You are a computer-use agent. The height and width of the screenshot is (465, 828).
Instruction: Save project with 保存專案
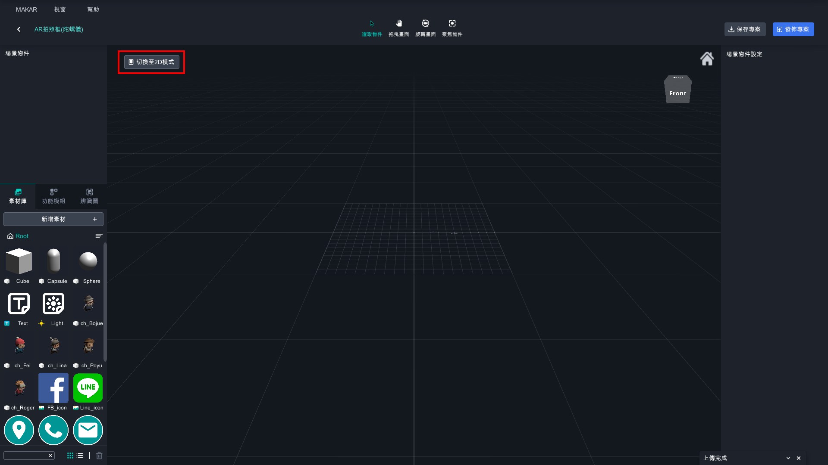(745, 29)
